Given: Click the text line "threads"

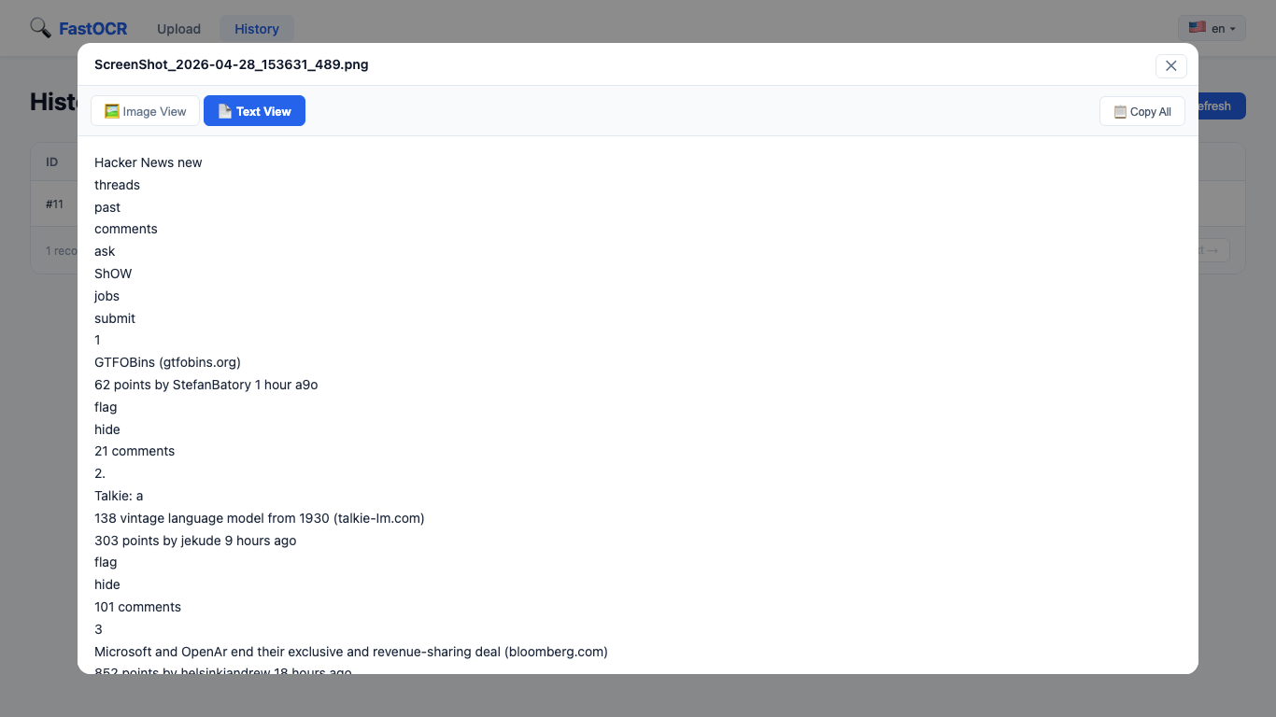Looking at the screenshot, I should pyautogui.click(x=117, y=185).
